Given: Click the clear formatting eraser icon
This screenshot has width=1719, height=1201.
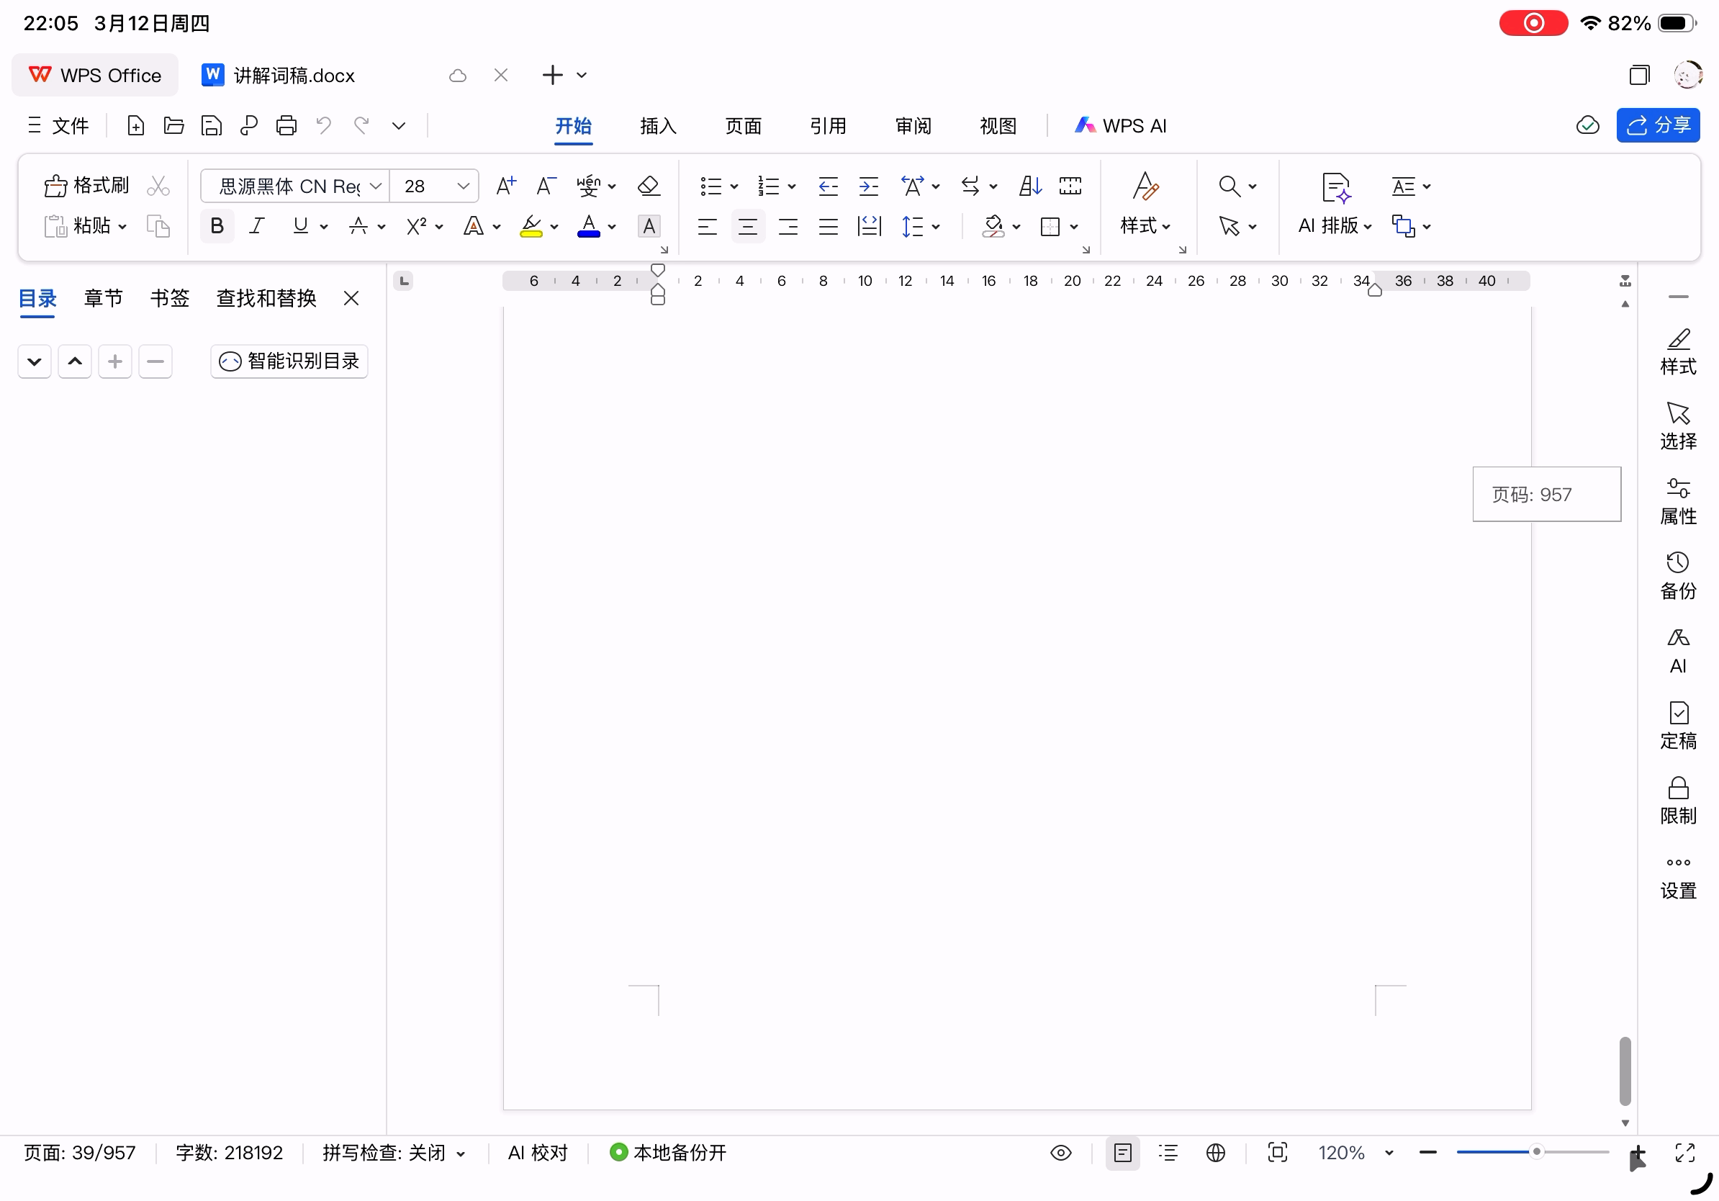Looking at the screenshot, I should pos(649,186).
